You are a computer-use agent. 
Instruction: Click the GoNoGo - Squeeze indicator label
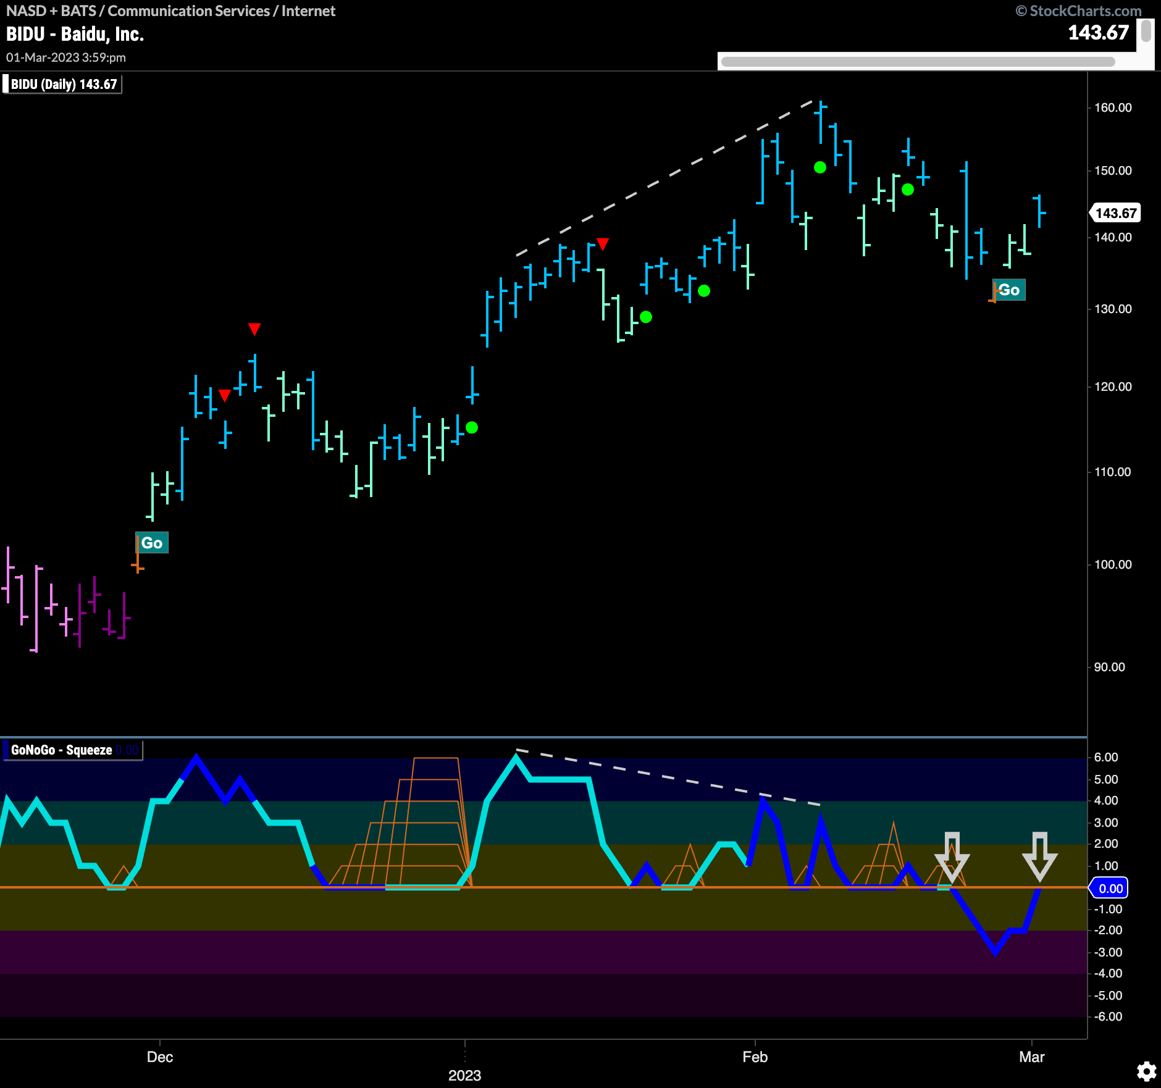click(73, 750)
